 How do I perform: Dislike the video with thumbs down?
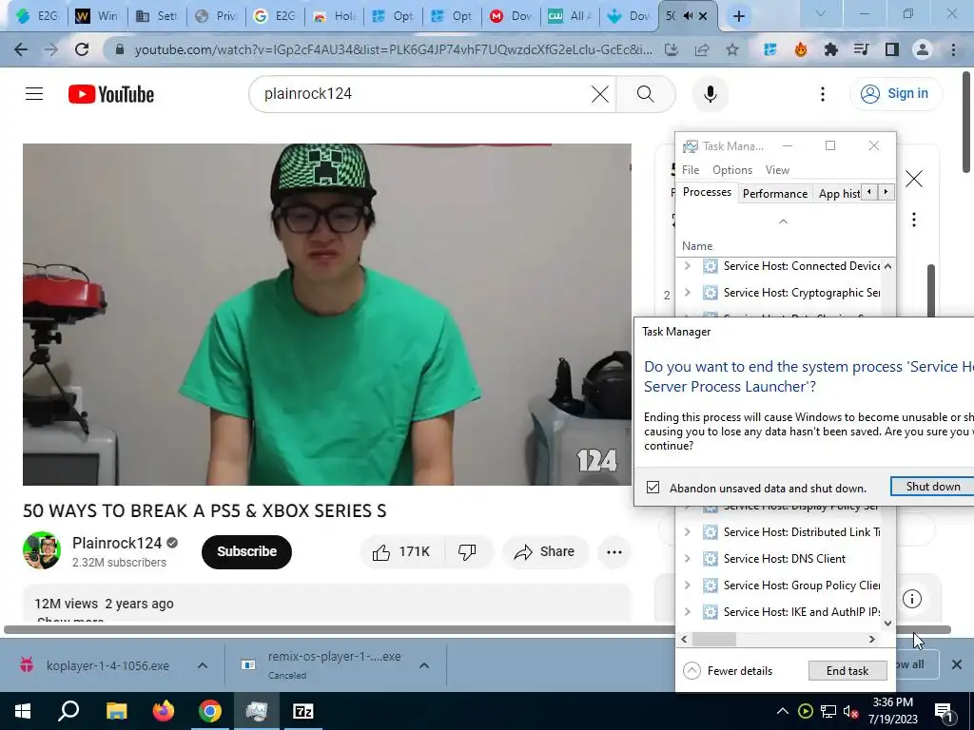(x=466, y=552)
